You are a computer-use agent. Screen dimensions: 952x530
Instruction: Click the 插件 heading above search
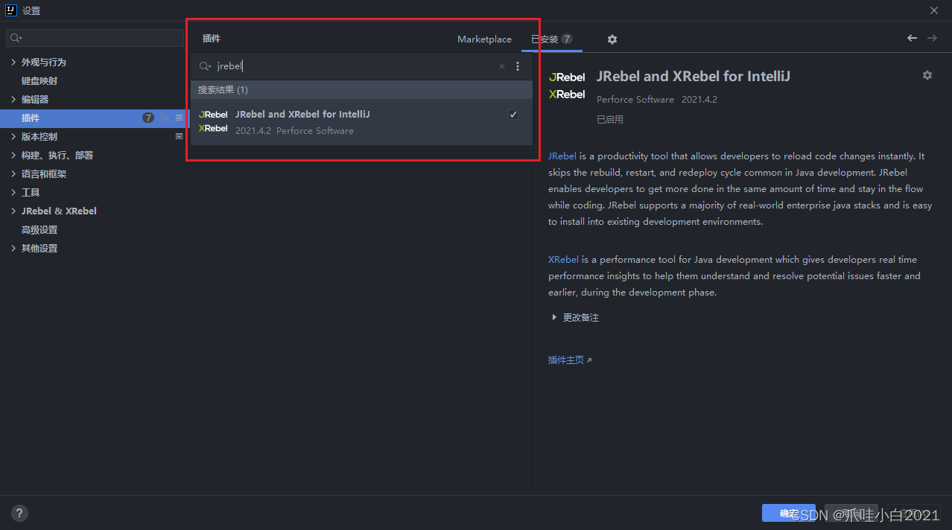[212, 38]
